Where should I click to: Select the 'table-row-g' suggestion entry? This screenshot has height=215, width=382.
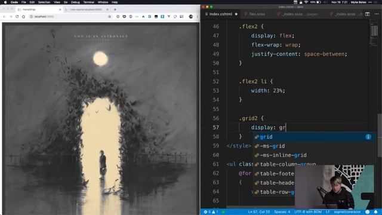click(x=274, y=192)
